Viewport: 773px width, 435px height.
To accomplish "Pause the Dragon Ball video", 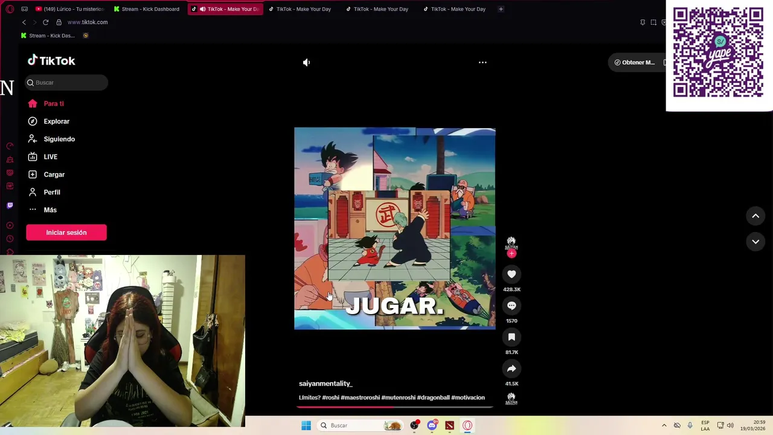I will pos(394,228).
